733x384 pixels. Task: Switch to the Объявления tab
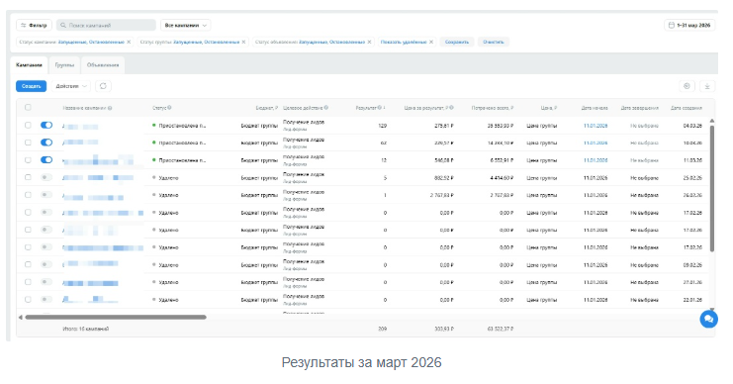tap(103, 65)
